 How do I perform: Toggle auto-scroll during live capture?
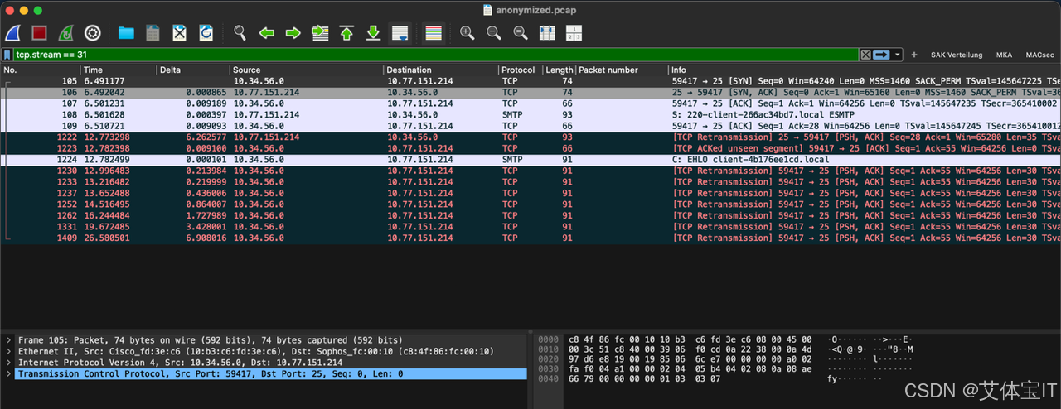[x=400, y=33]
